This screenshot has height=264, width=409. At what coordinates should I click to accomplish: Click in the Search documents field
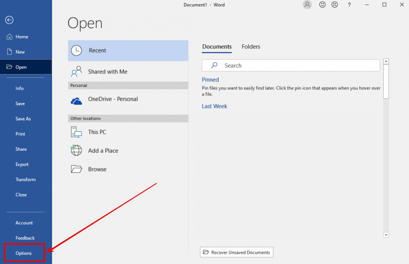click(290, 65)
